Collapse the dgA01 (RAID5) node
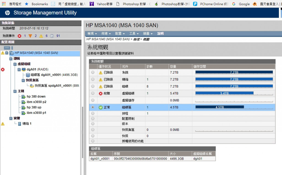The height and width of the screenshot is (175, 282). pyautogui.click(x=19, y=69)
